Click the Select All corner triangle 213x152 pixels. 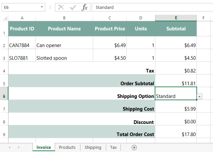[x=4, y=18]
